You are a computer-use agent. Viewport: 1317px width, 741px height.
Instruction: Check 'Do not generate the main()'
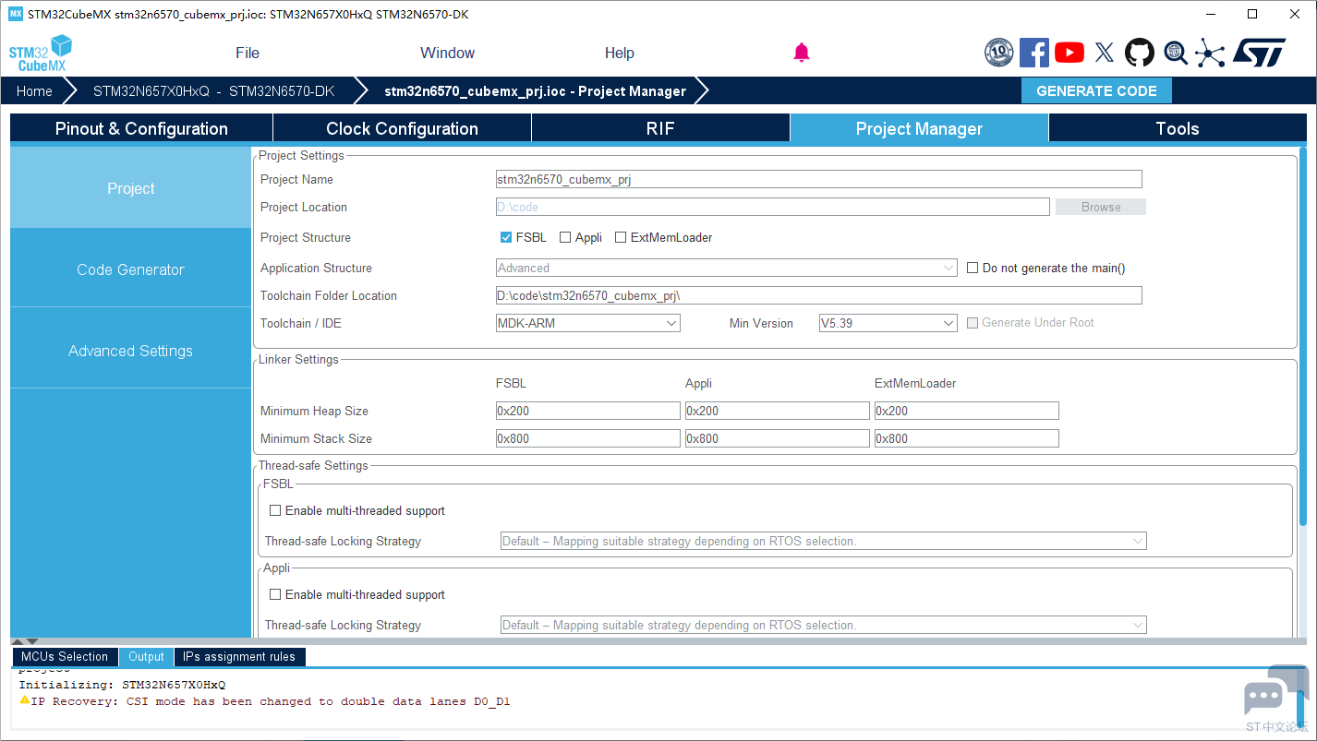coord(973,268)
